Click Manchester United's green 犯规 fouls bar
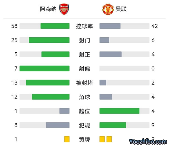The height and width of the screenshot is (146, 169). [113, 125]
